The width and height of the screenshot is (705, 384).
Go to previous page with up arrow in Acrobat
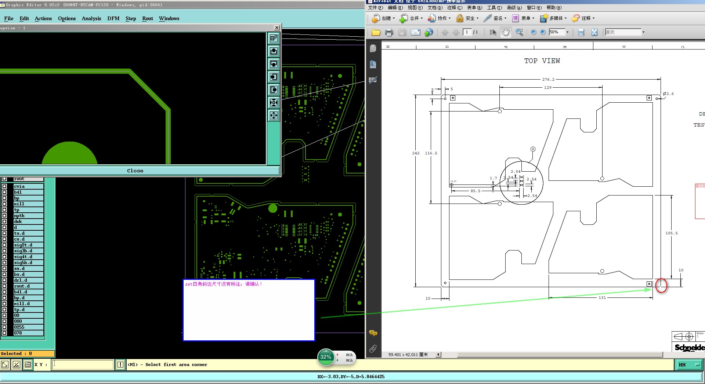pos(445,32)
